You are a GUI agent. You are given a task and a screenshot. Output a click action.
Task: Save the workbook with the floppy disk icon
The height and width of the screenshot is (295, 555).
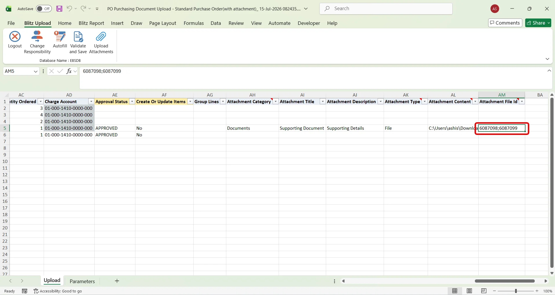pos(59,9)
